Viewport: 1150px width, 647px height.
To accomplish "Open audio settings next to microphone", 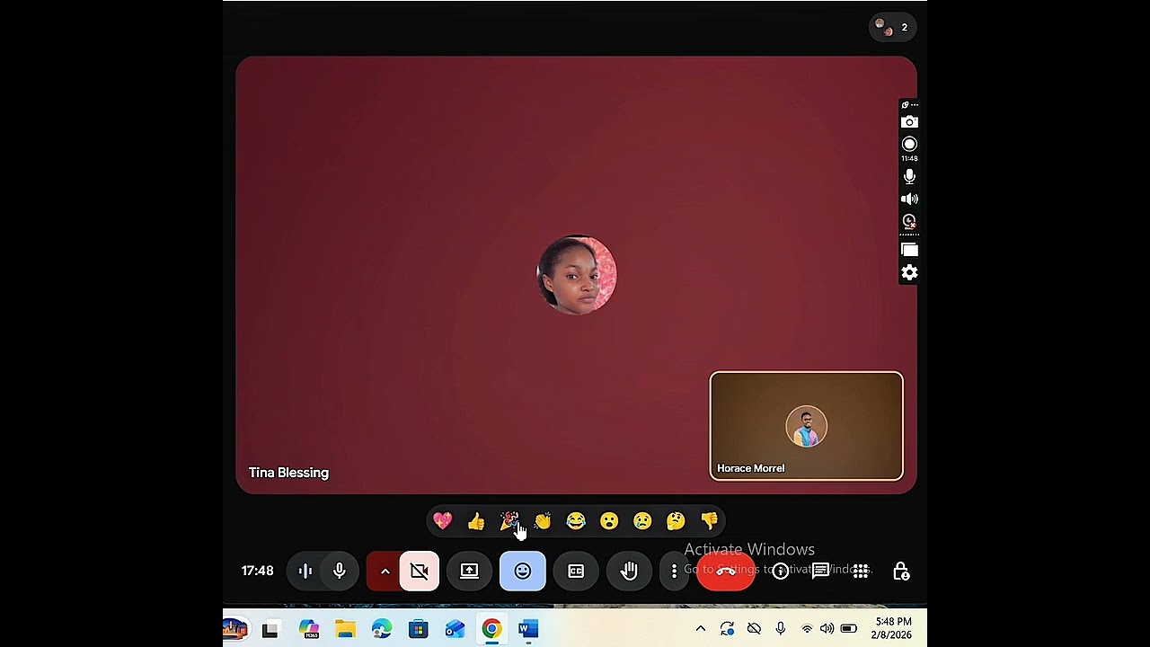I will pyautogui.click(x=305, y=571).
